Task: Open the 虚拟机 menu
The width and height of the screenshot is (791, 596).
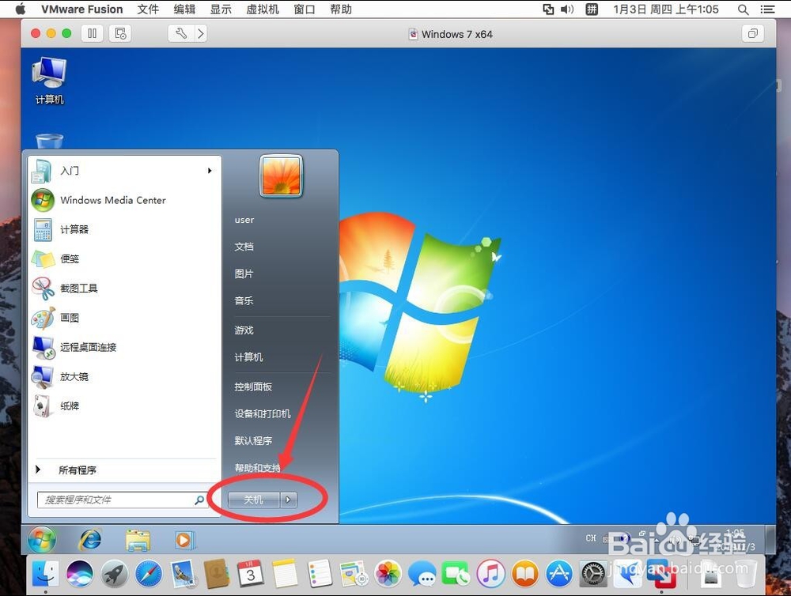Action: click(263, 9)
